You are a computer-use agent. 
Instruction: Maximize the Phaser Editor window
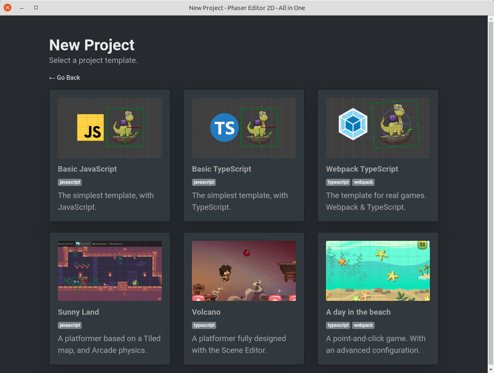(x=36, y=8)
